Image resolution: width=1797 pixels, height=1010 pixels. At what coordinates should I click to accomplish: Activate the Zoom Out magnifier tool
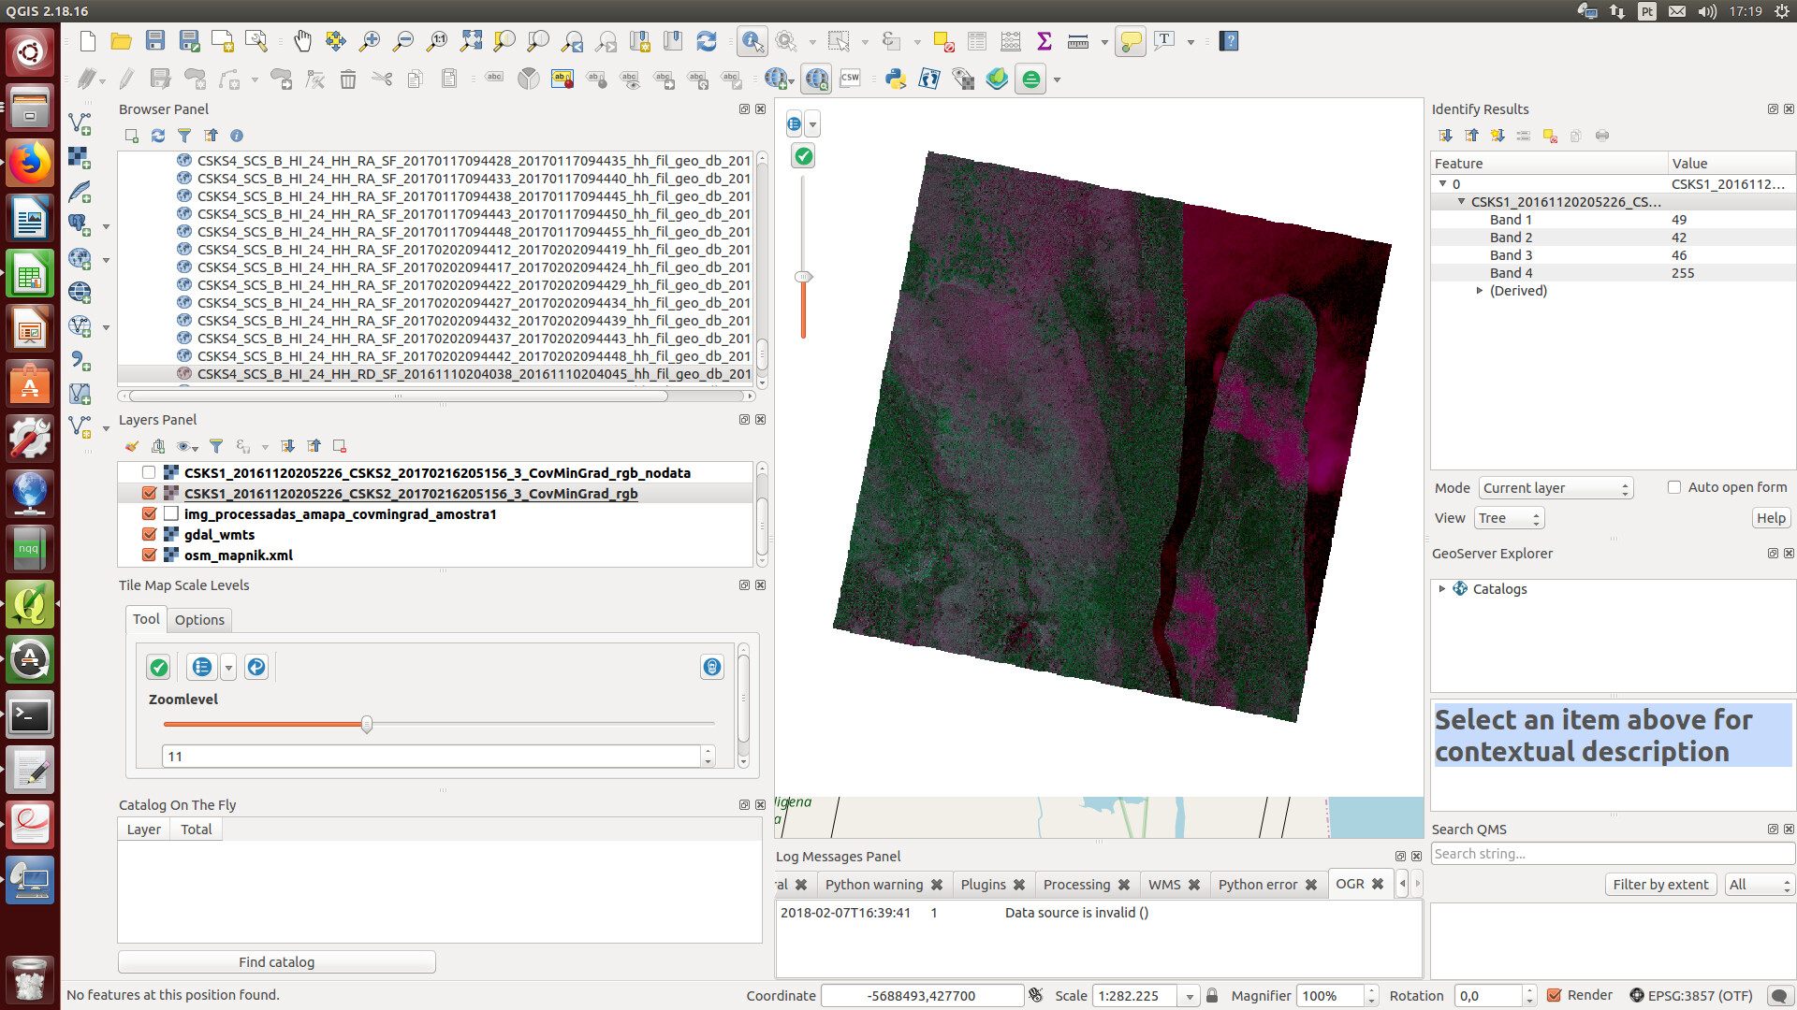click(403, 41)
